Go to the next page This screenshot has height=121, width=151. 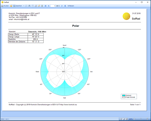pyautogui.click(x=62, y=6)
